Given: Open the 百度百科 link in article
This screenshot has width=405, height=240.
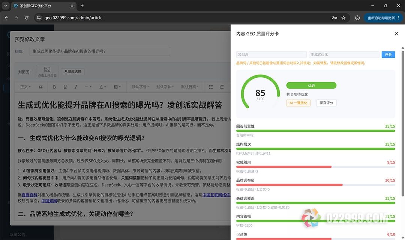Looking at the screenshot, I should click(x=30, y=195).
